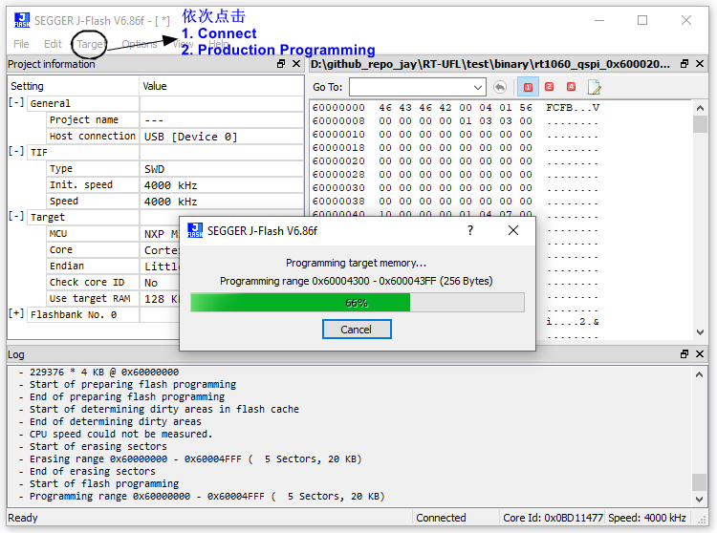Open the Options menu
717x533 pixels.
click(x=139, y=44)
